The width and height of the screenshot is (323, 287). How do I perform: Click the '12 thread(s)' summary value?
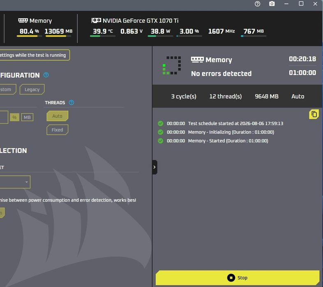[226, 96]
